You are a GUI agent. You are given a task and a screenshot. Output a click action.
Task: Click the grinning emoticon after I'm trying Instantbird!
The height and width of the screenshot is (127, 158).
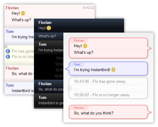point(113,70)
